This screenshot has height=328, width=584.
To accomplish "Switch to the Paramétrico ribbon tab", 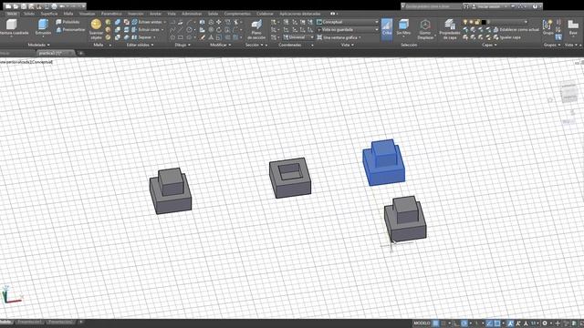I will click(x=111, y=14).
